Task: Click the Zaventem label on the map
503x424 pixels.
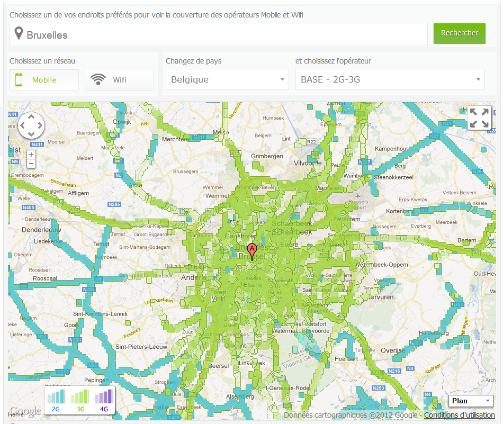Action: pos(346,219)
